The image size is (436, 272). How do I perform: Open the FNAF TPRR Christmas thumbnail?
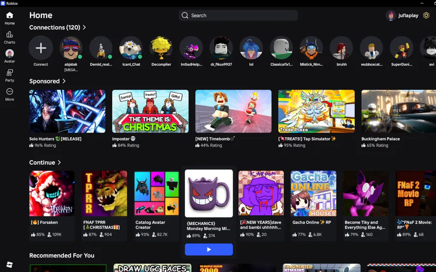[104, 193]
